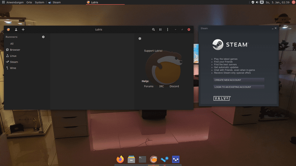This screenshot has height=166, width=296.
Task: Open the file manager from the dock
Action: pos(131,159)
